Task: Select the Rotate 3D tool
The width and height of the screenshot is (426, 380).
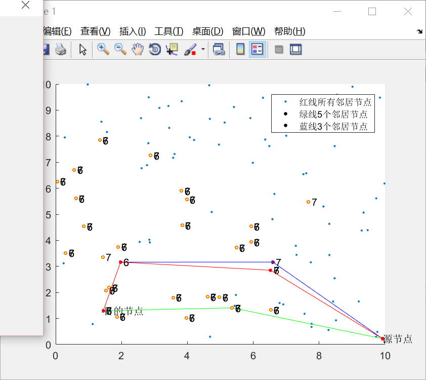Action: [154, 49]
